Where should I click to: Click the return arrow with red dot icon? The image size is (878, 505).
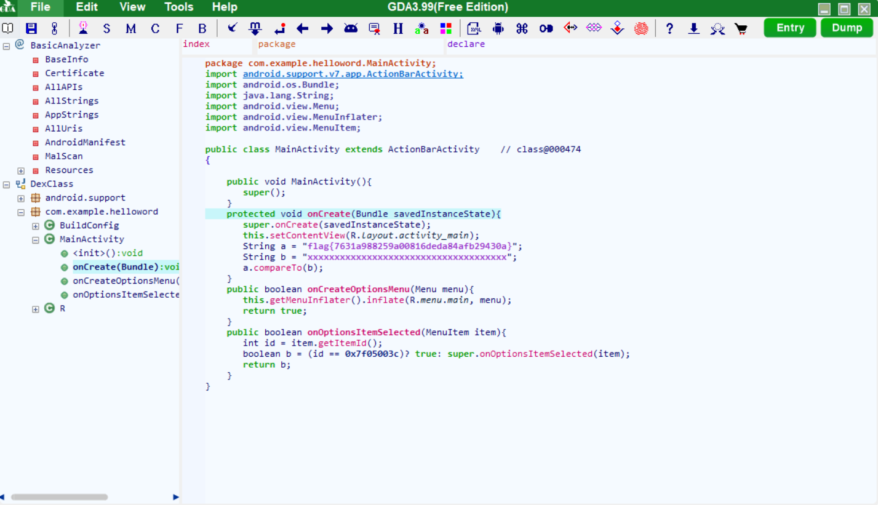point(279,28)
